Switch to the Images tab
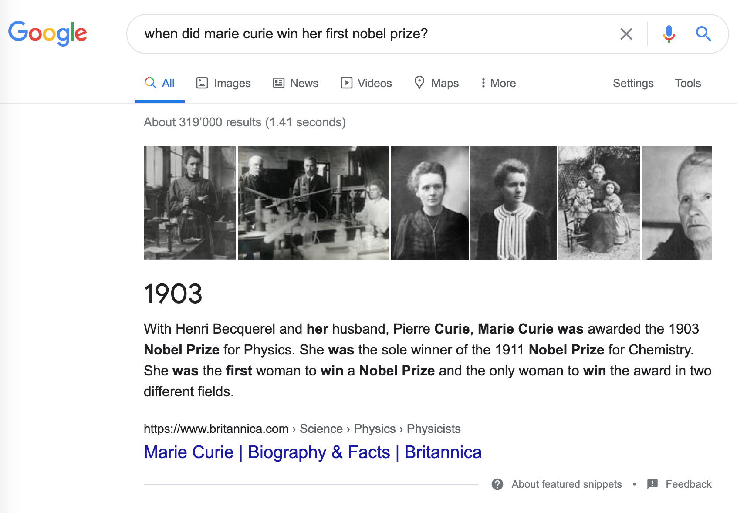Screen dimensions: 737x513 [223, 83]
